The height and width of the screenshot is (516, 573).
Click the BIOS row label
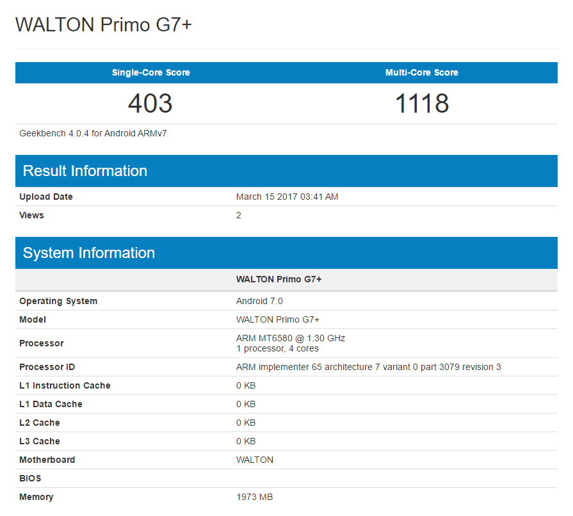pos(30,478)
